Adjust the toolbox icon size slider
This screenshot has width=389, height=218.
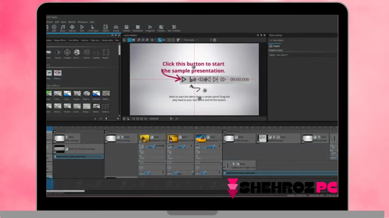coord(106,119)
